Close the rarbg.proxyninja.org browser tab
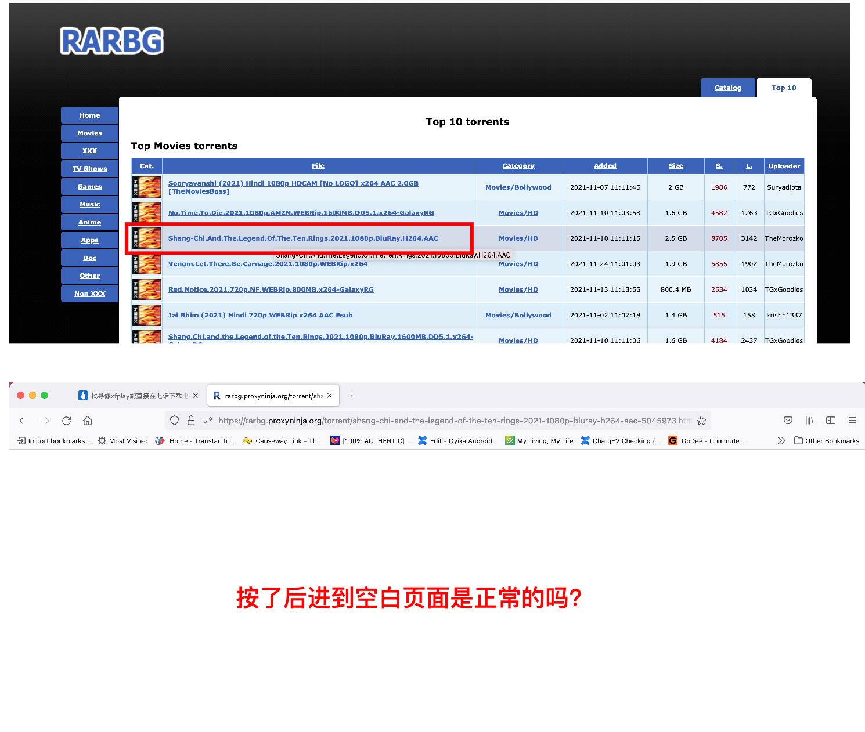The width and height of the screenshot is (865, 732). click(330, 396)
